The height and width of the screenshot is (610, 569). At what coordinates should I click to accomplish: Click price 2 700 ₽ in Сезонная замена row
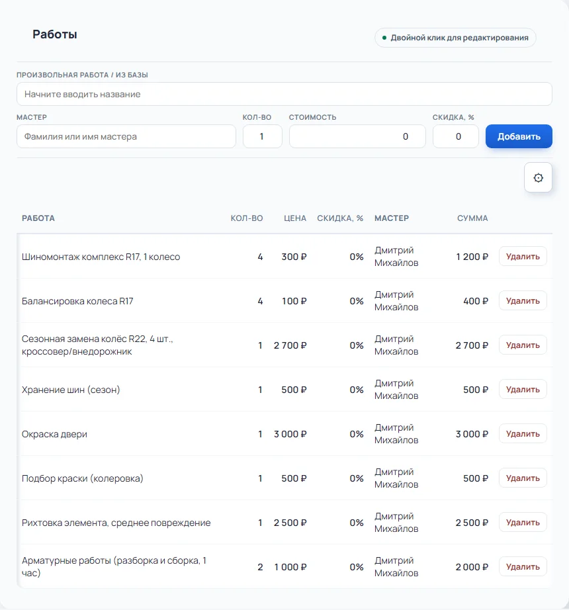pos(290,345)
